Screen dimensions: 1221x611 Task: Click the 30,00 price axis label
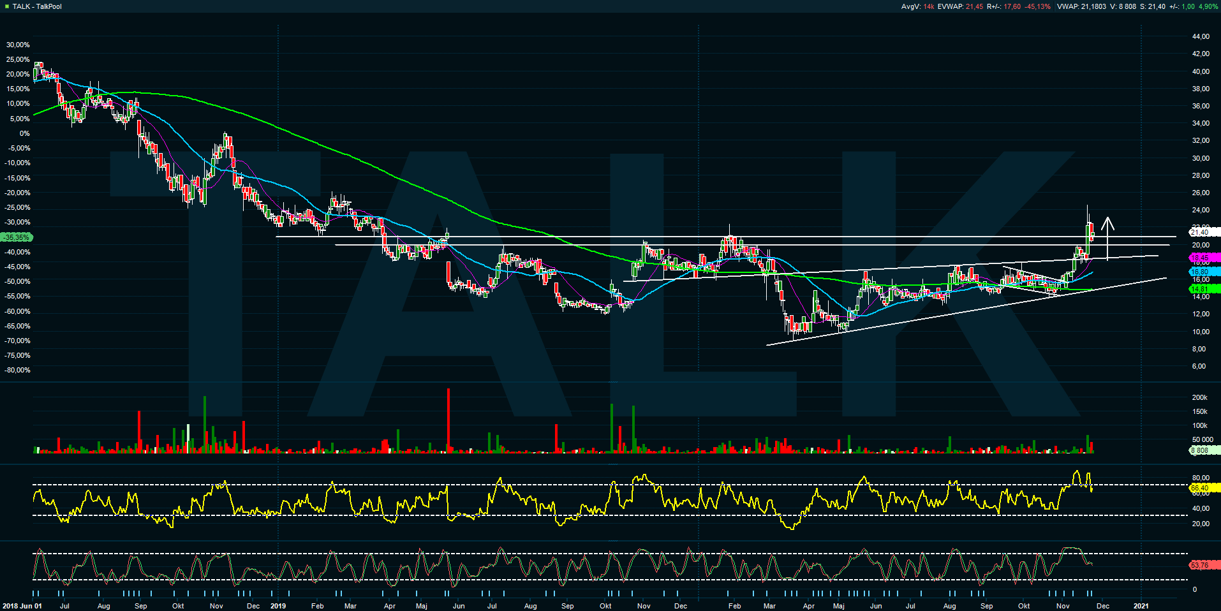pos(1201,158)
